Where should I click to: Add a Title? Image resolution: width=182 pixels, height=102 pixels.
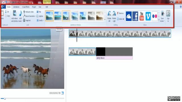[x=39, y=12]
